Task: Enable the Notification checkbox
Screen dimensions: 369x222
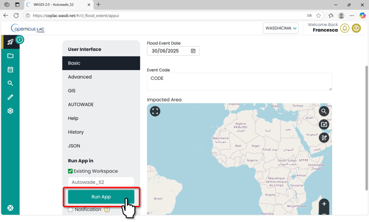Action: click(x=70, y=209)
